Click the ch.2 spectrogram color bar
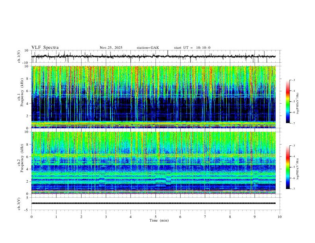 click(x=288, y=167)
